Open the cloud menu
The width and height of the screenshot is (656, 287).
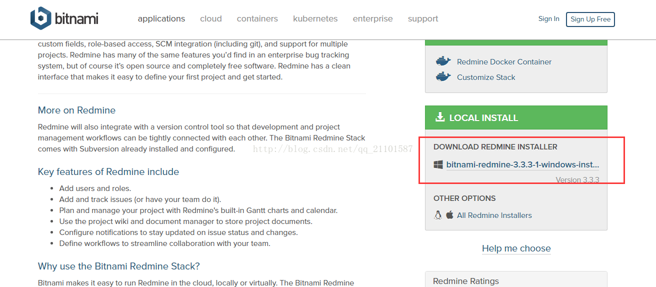pyautogui.click(x=211, y=18)
